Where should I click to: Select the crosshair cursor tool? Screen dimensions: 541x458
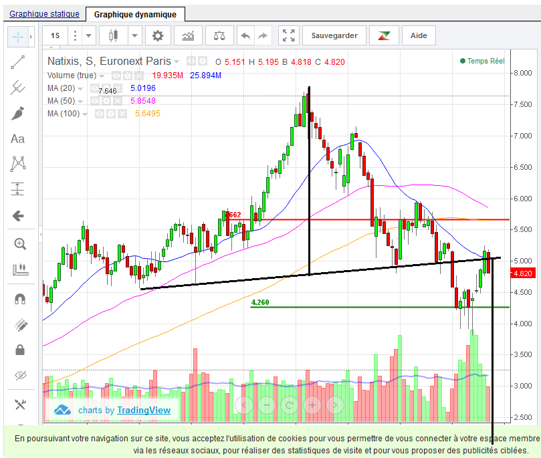point(18,36)
